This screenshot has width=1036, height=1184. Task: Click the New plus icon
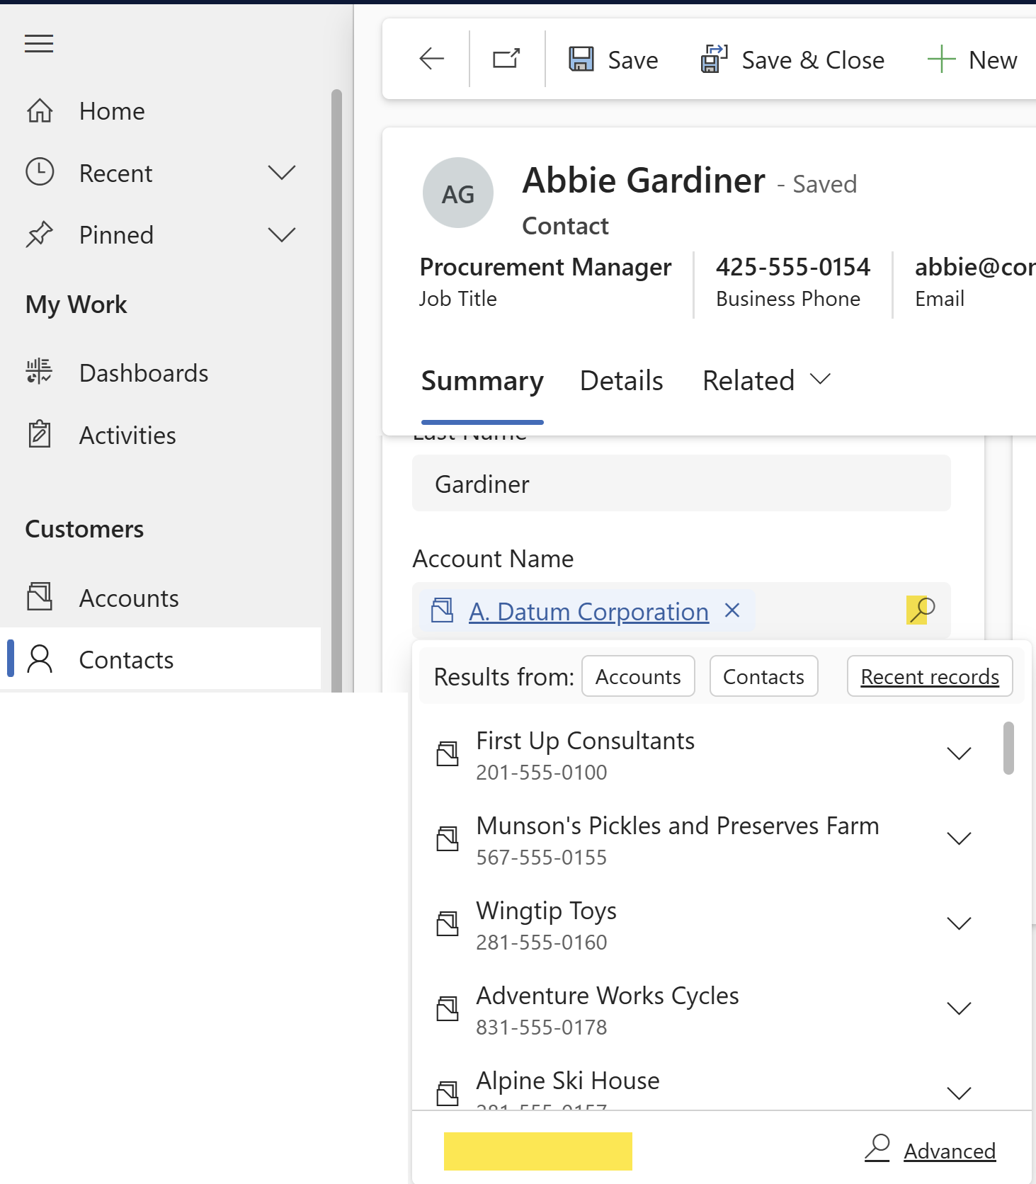tap(942, 59)
